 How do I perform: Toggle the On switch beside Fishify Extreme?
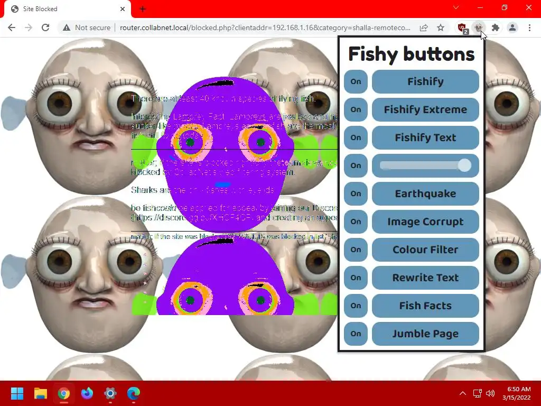click(x=356, y=109)
